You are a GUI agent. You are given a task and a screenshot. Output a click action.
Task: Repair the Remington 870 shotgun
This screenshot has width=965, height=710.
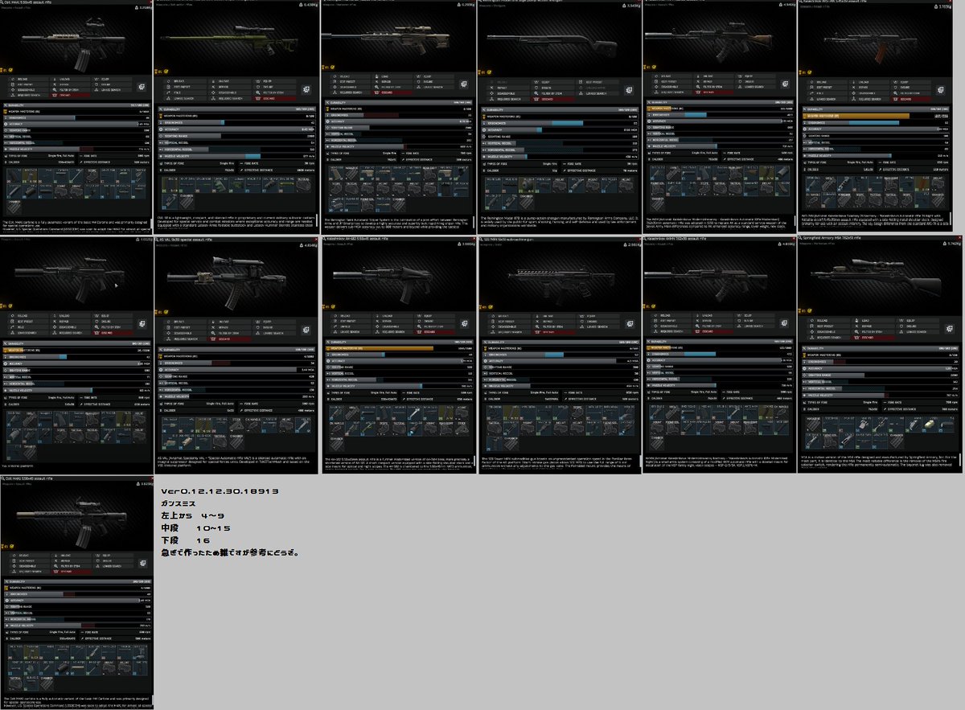pyautogui.click(x=508, y=88)
